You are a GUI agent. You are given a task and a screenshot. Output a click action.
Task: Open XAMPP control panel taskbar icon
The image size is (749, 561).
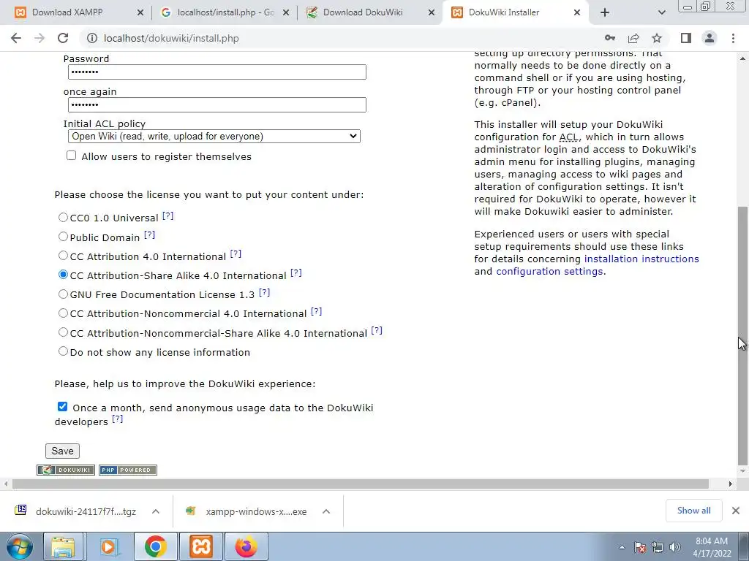pyautogui.click(x=201, y=546)
